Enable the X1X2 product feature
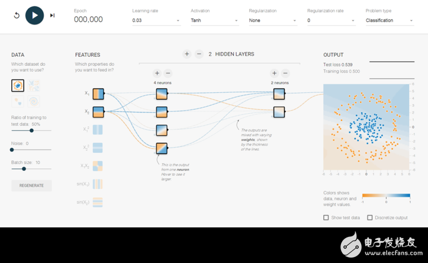The image size is (428, 263). [x=98, y=166]
